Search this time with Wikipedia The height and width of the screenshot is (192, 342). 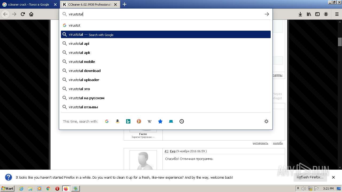[150, 121]
